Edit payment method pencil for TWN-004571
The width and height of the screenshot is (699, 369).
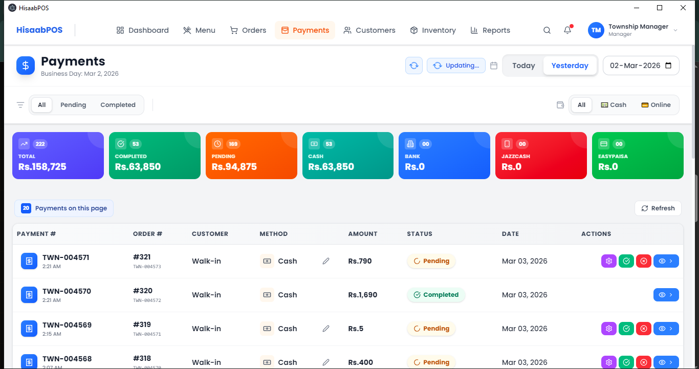point(326,261)
